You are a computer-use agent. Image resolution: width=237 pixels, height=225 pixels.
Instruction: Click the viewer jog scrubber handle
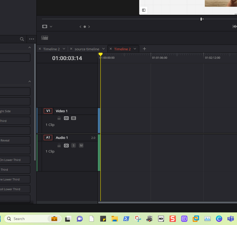coord(201,19)
